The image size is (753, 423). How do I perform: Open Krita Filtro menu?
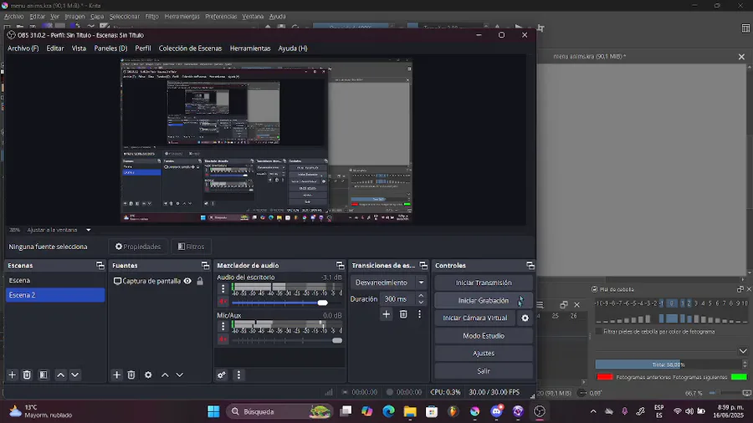coord(151,17)
